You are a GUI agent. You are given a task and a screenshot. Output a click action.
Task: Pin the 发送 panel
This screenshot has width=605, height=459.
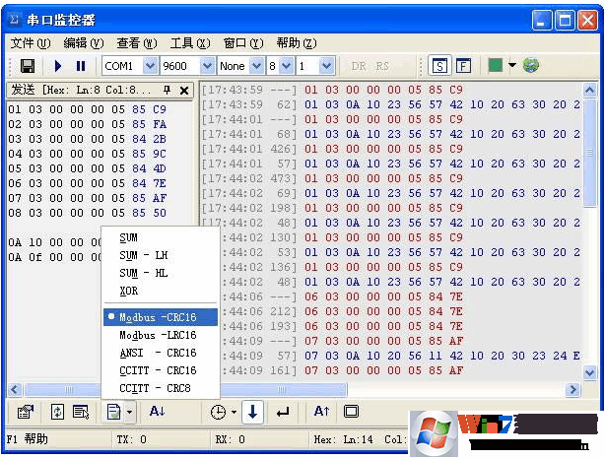click(x=167, y=91)
